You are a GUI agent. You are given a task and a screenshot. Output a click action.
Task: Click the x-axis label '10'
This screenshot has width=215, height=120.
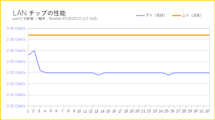[x=79, y=111]
